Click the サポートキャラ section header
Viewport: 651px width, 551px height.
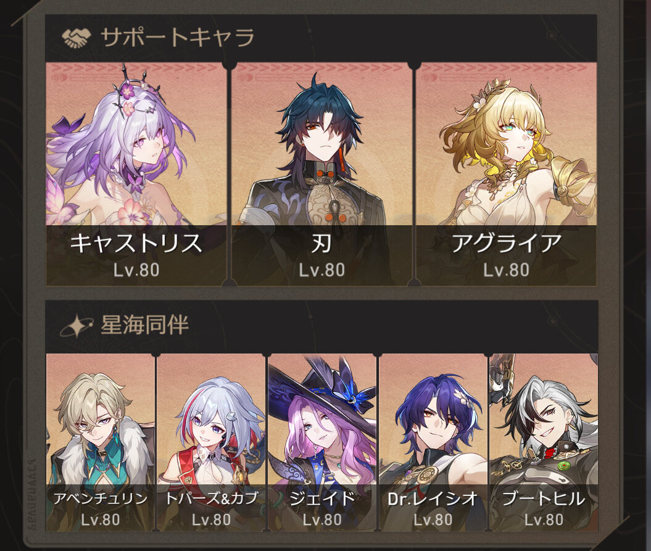click(x=178, y=38)
